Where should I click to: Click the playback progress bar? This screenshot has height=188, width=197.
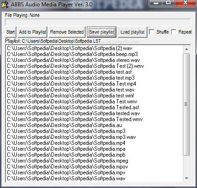click(98, 22)
